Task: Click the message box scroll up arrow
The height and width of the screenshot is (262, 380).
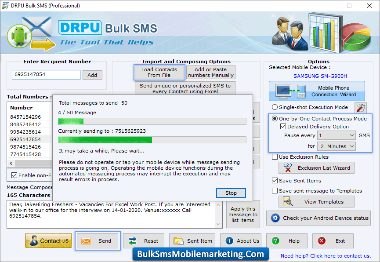Action: (x=218, y=205)
